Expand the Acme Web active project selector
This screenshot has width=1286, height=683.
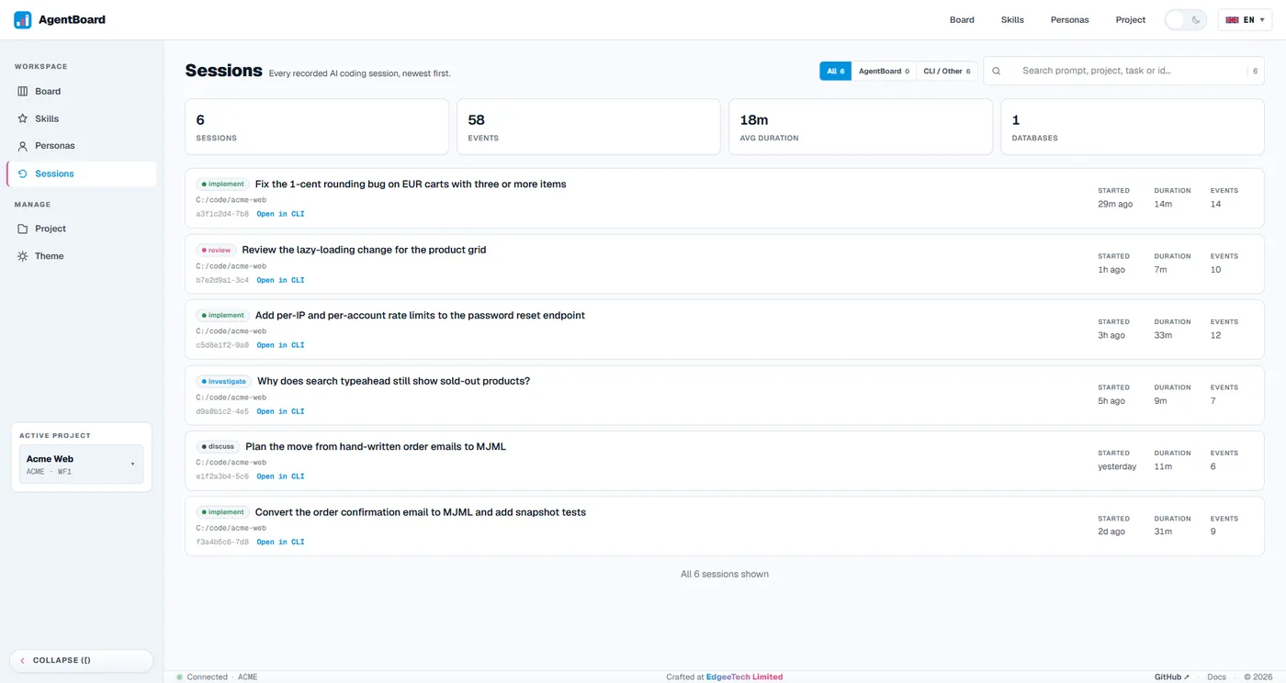click(81, 465)
